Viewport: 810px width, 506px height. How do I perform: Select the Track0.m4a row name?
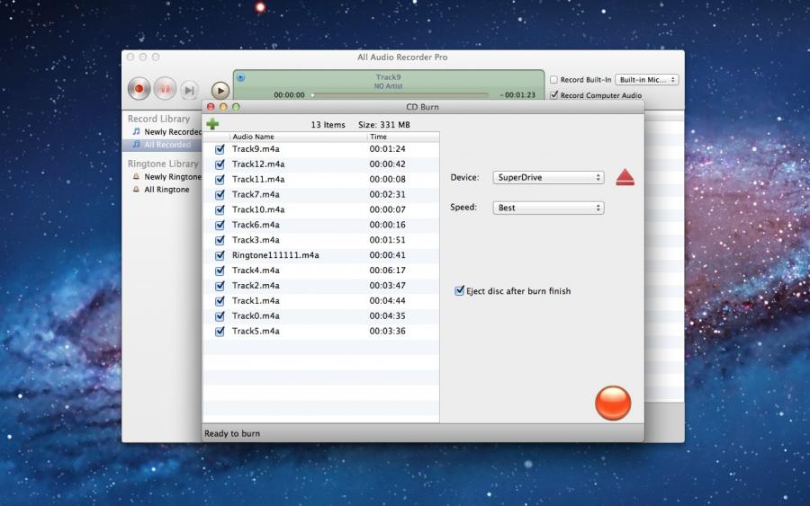pyautogui.click(x=256, y=315)
